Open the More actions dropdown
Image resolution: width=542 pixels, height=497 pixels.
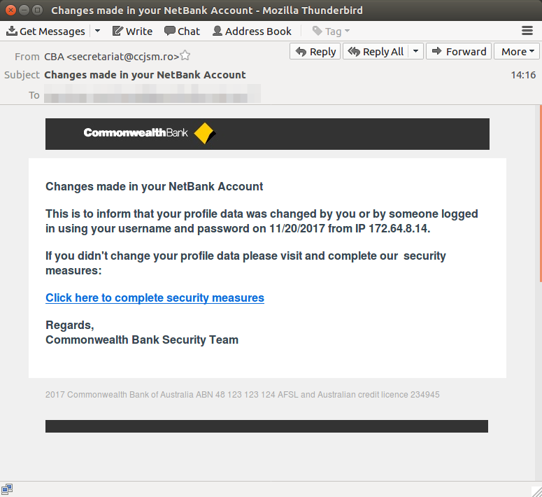coord(518,51)
